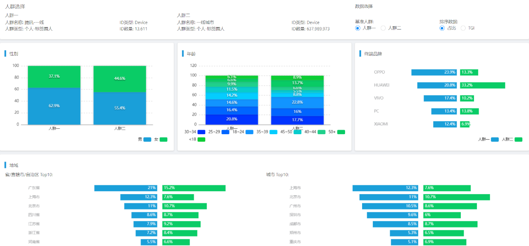
Task: Click OPPO's 13.3% green bar
Action: click(x=469, y=72)
